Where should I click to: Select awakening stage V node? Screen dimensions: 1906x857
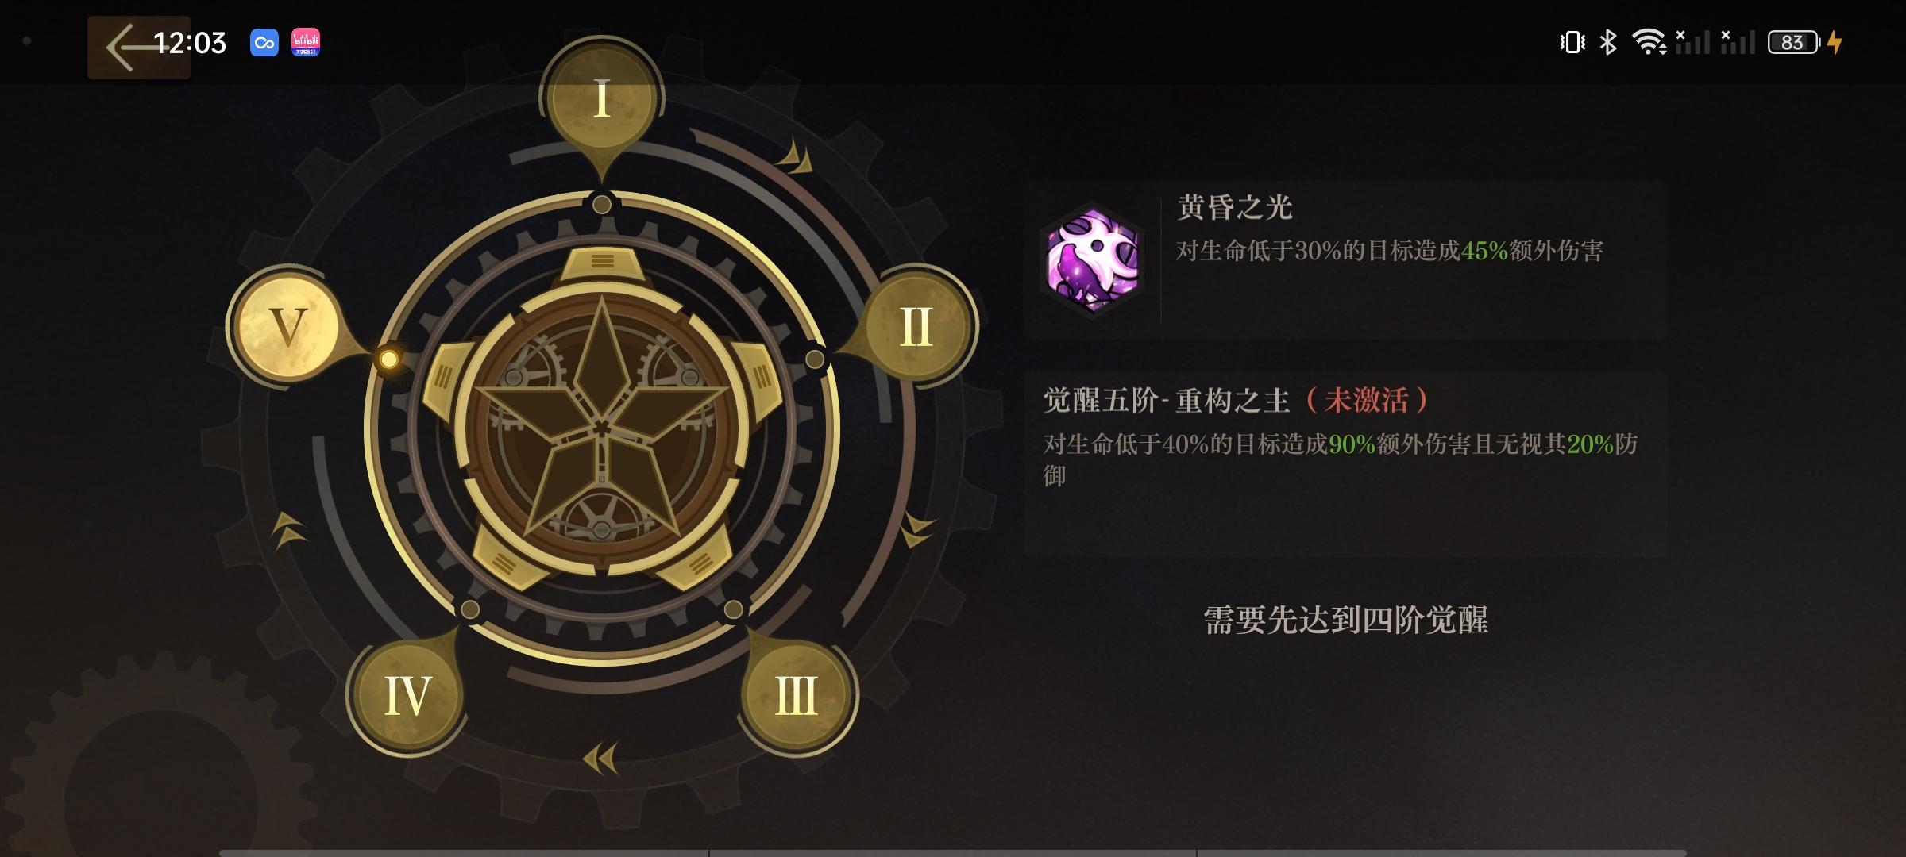(287, 327)
